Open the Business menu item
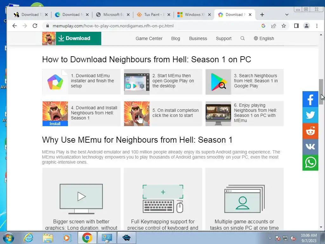Image resolution: width=325 pixels, height=244 pixels. click(x=198, y=38)
